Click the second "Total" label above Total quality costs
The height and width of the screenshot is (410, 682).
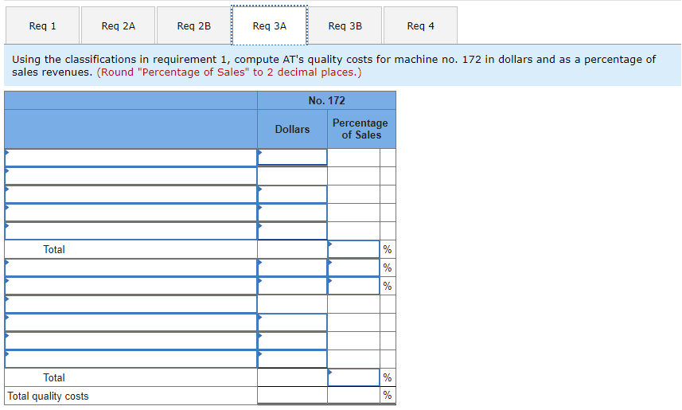(54, 377)
